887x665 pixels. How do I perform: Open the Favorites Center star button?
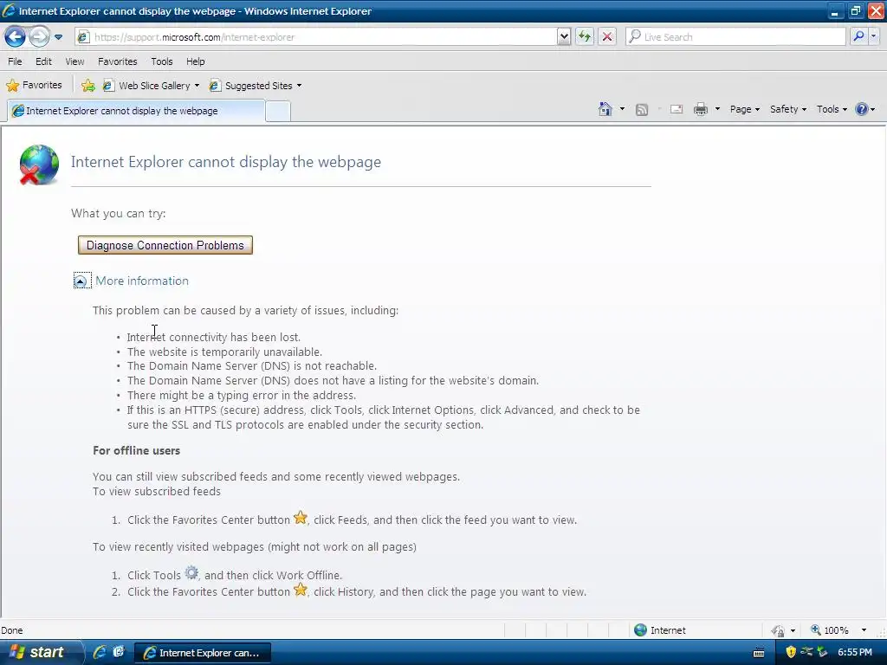[x=34, y=86]
